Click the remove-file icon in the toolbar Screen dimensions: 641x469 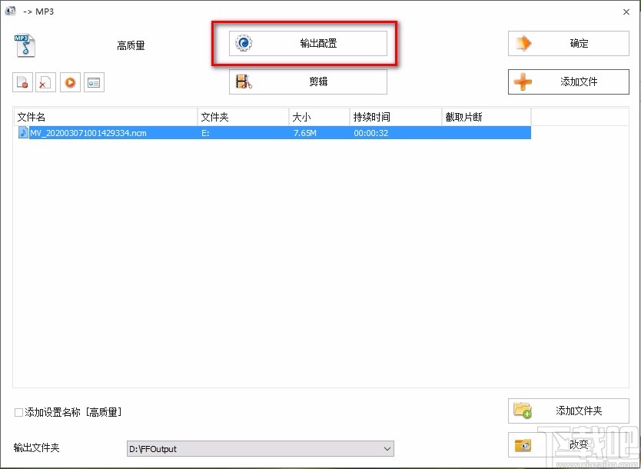22,82
